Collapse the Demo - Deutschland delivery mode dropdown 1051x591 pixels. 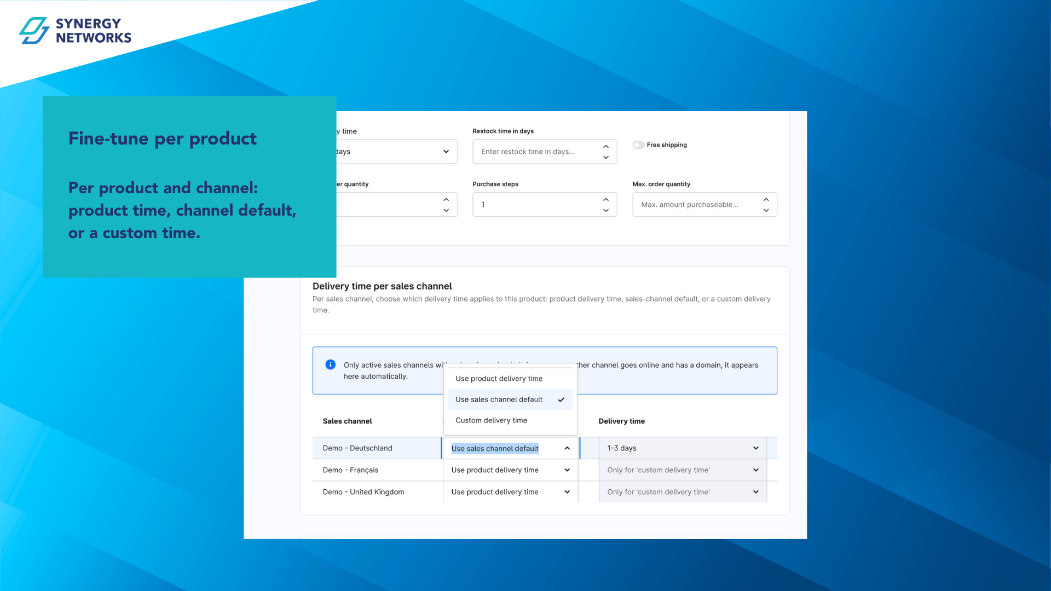(510, 448)
